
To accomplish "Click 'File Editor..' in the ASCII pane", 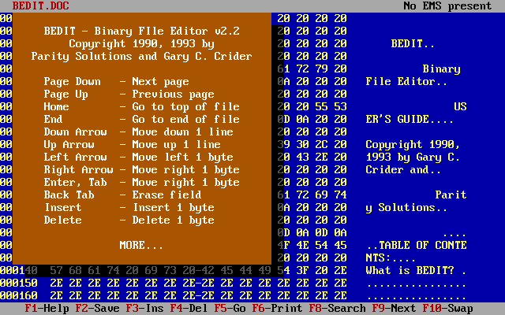I will (x=407, y=82).
